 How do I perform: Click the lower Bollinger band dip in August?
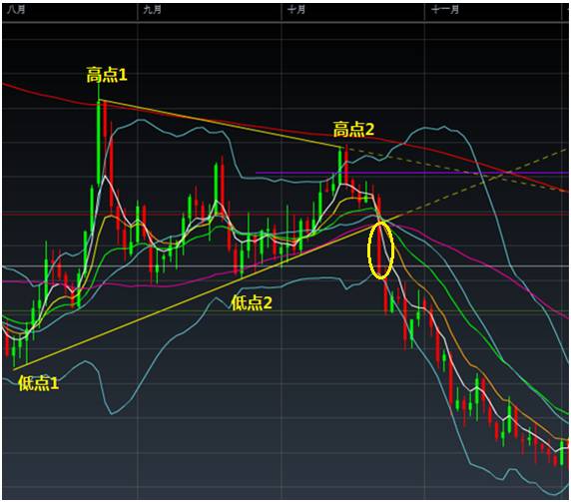pos(112,413)
